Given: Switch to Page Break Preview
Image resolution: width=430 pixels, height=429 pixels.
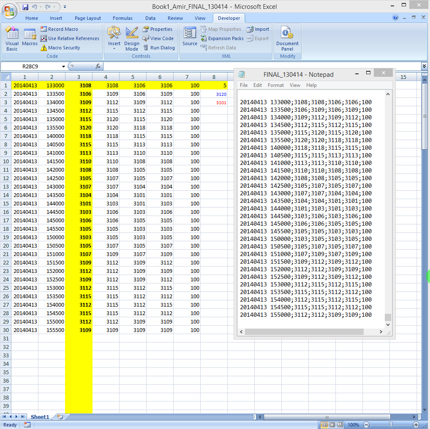Looking at the screenshot, I should (340, 425).
